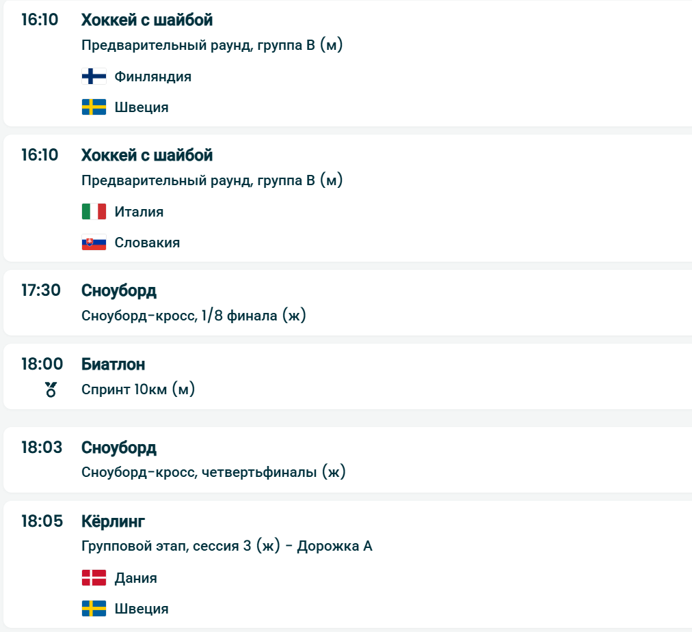Open the Биатлон event title

click(x=114, y=364)
